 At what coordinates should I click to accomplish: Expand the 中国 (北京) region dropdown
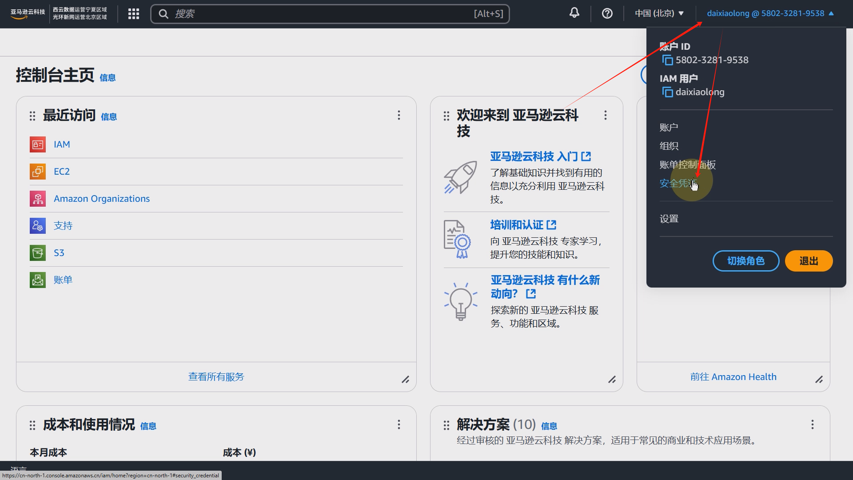point(659,13)
